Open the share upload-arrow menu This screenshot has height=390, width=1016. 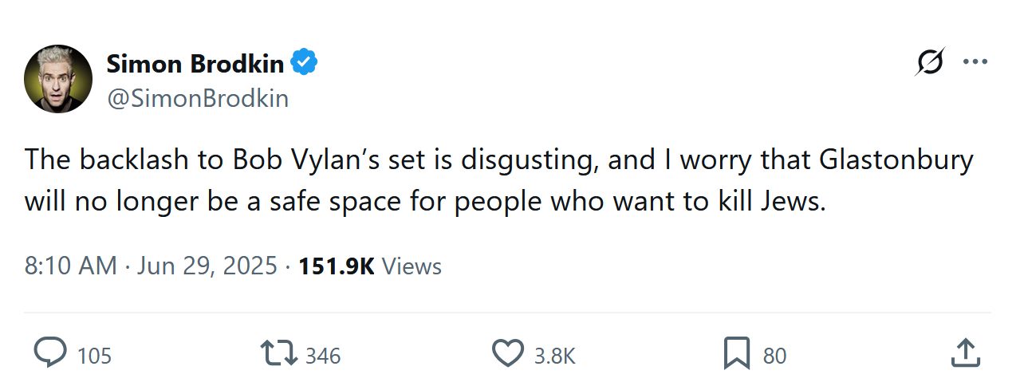click(966, 354)
